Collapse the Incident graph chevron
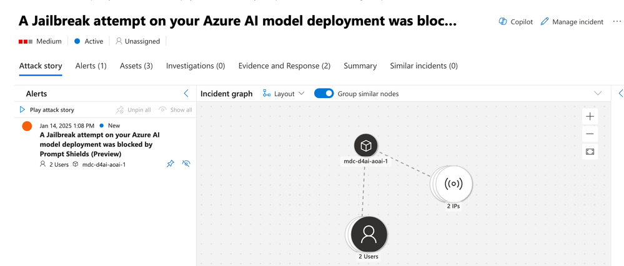 [598, 94]
